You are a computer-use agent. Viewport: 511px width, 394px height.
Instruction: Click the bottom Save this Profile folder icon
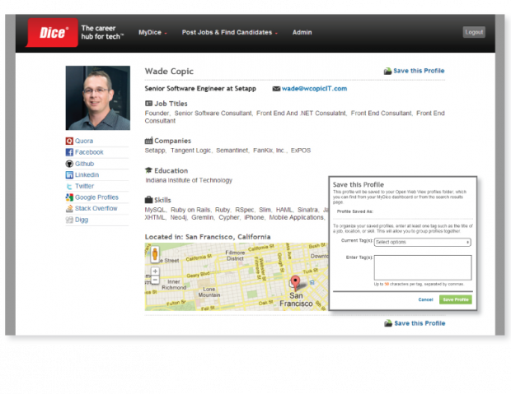pos(388,323)
